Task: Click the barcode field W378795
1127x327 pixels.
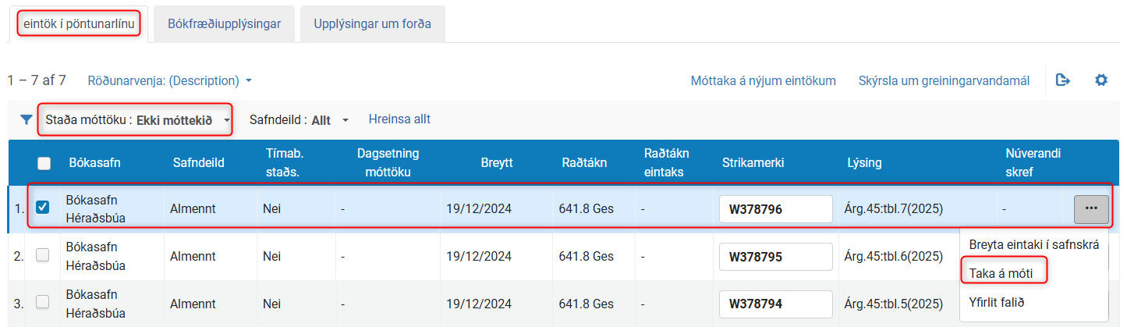Action: tap(775, 257)
